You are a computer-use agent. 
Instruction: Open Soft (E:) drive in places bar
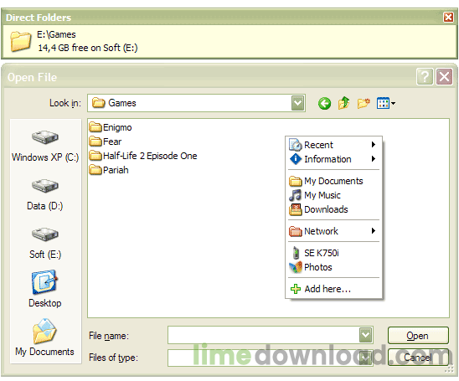(x=45, y=243)
